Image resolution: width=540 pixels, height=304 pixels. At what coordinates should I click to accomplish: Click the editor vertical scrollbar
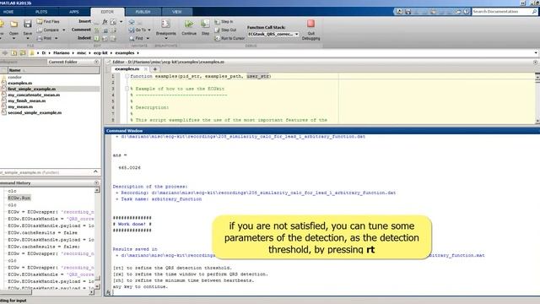click(537, 98)
